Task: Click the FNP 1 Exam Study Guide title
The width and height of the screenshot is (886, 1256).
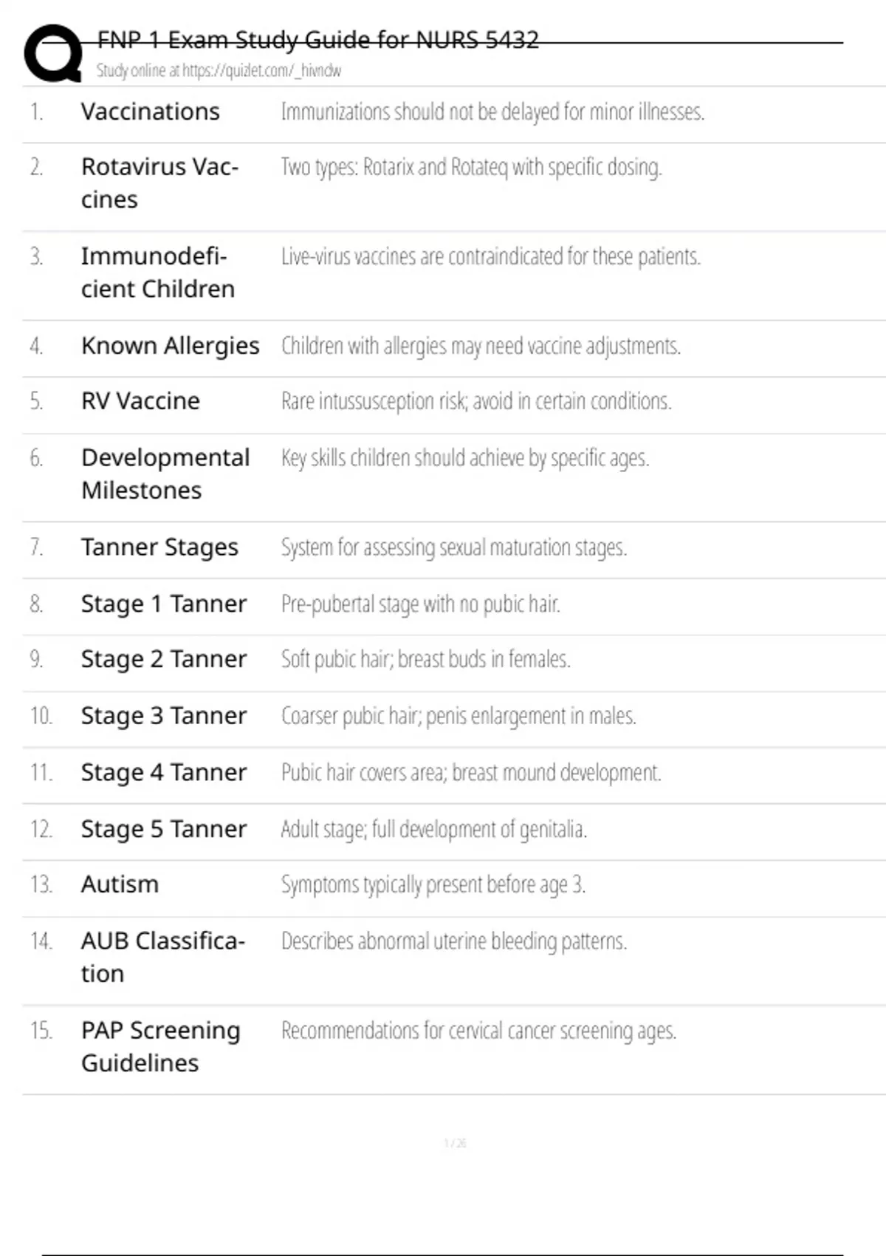Action: [x=317, y=39]
